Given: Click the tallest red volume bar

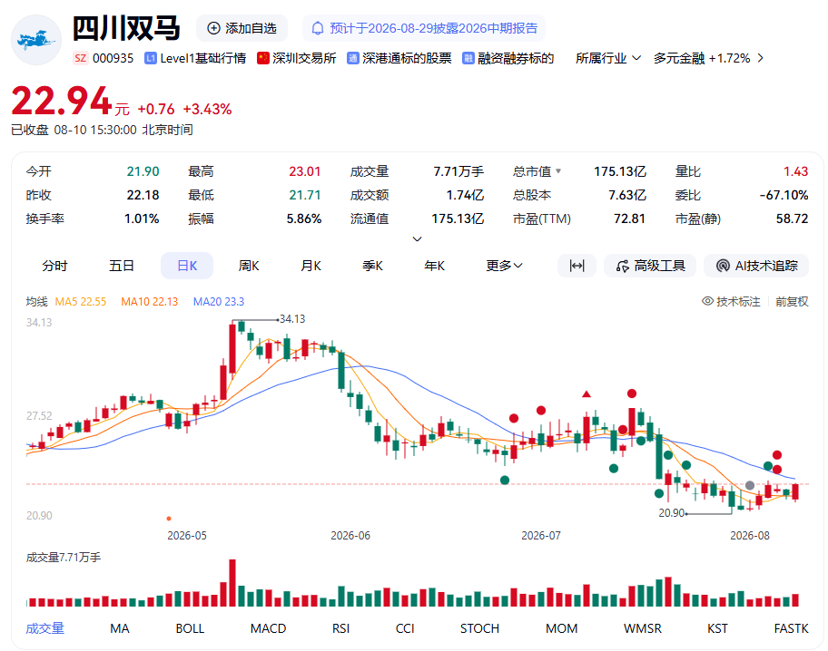Looking at the screenshot, I should (x=232, y=582).
